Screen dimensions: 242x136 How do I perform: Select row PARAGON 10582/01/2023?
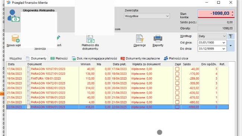(x=117, y=88)
